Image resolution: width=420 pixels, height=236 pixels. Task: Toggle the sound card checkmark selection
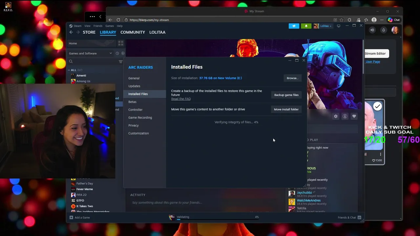378,106
